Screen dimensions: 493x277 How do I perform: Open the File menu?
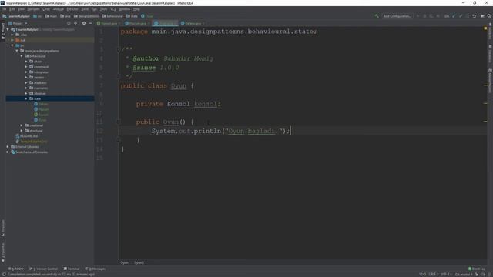point(3,9)
